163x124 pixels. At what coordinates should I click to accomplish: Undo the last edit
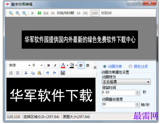click(47, 73)
